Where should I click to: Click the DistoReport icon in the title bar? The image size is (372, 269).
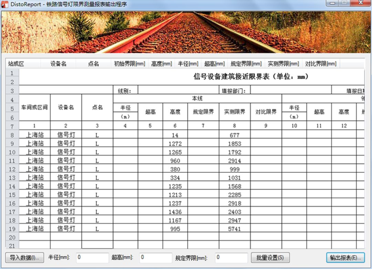click(x=5, y=4)
